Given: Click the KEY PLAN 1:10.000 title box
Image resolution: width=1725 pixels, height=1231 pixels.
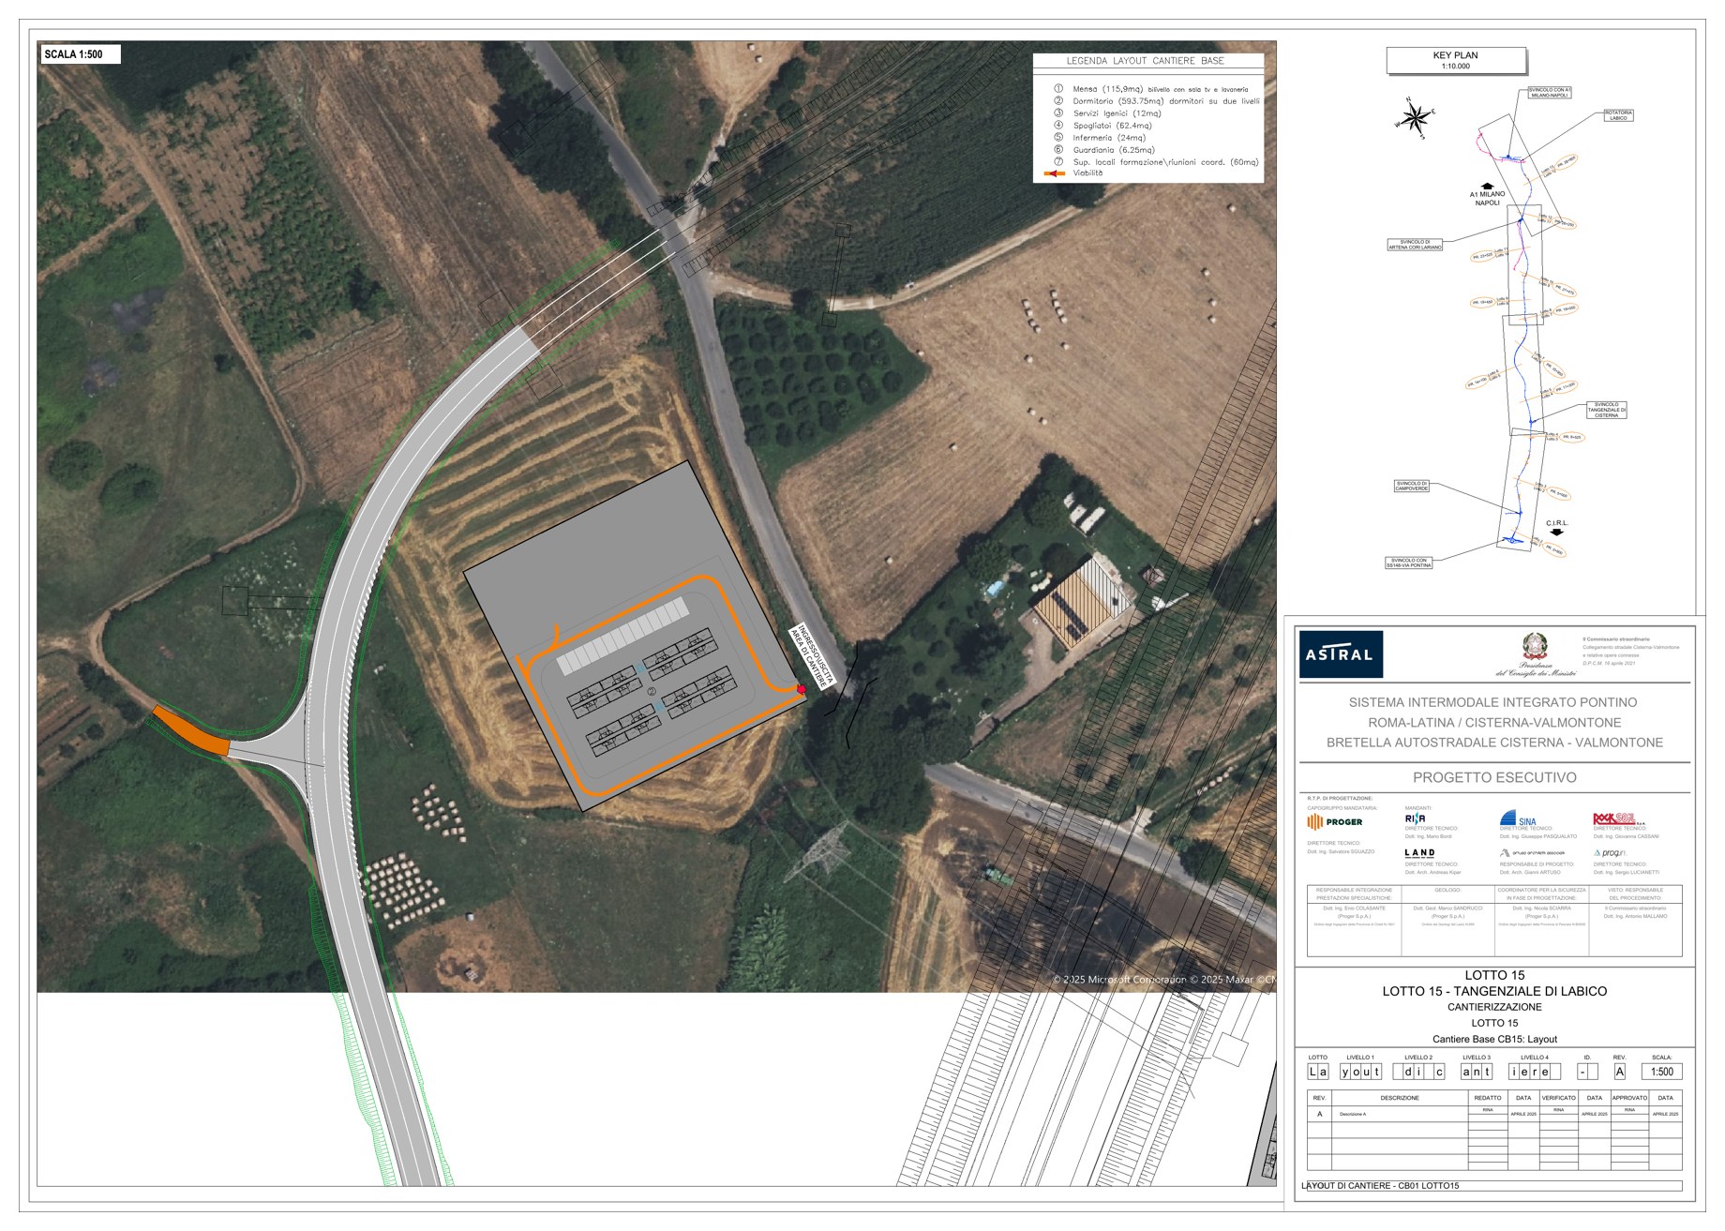Looking at the screenshot, I should (1455, 60).
